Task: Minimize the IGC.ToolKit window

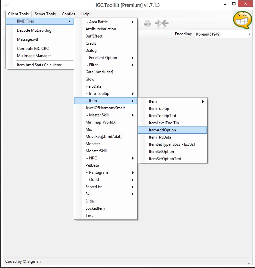Action: click(x=225, y=4)
